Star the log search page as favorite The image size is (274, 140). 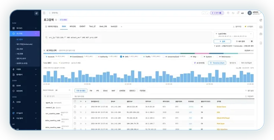56,20
